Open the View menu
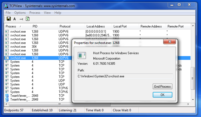The height and width of the screenshot is (117, 201). [47, 13]
